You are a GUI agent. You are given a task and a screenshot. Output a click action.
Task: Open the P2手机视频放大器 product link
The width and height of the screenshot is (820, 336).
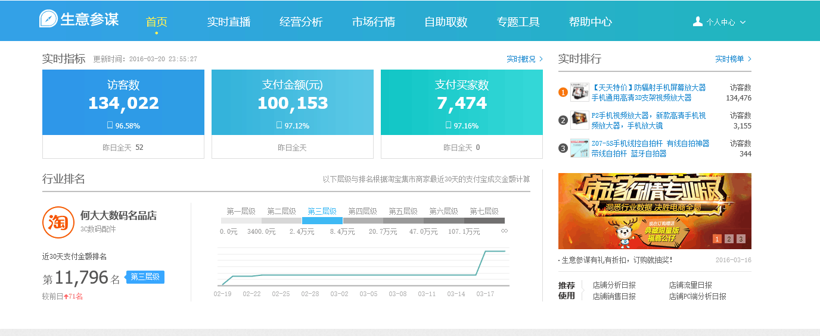648,120
